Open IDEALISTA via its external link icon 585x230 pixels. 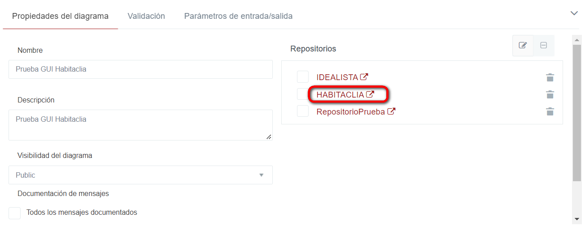pos(364,77)
